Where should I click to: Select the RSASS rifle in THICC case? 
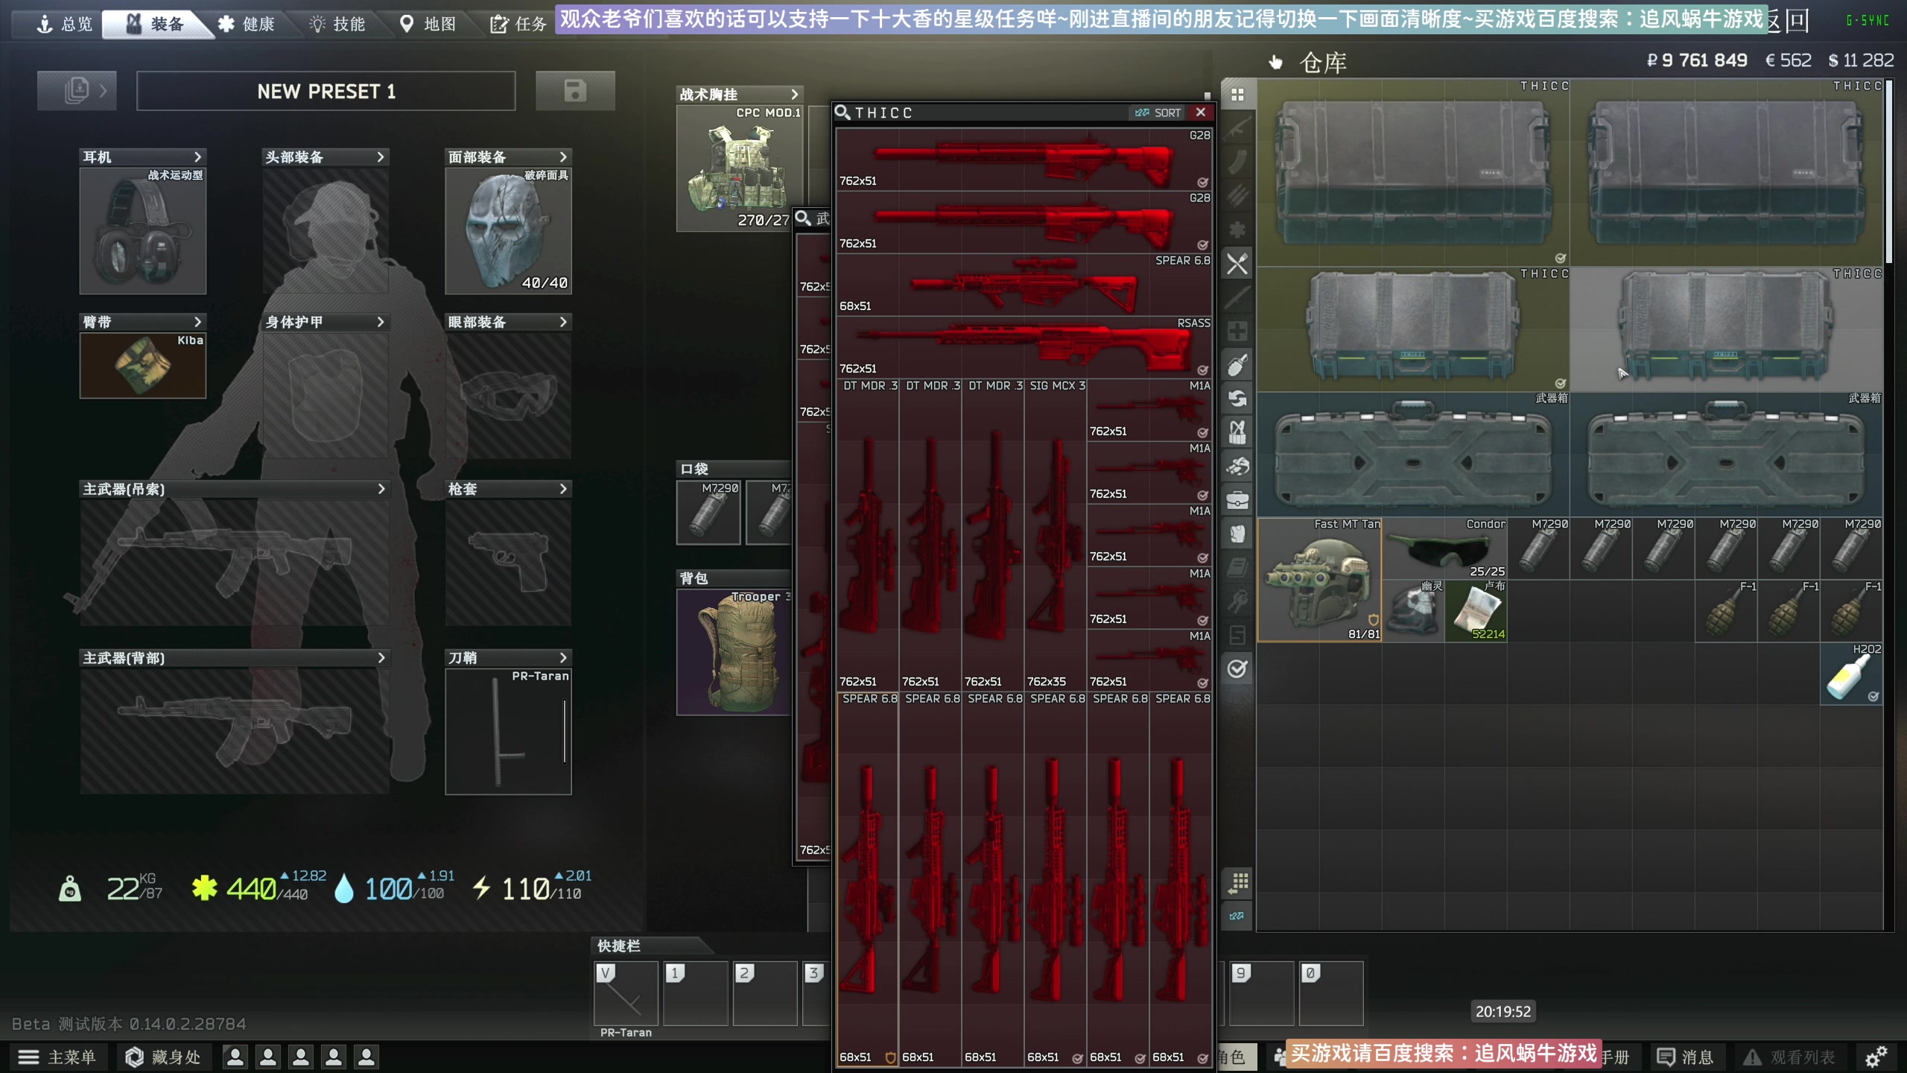[x=1024, y=346]
